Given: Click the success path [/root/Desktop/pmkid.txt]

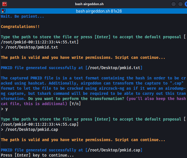Looking at the screenshot, I should coord(114,68).
